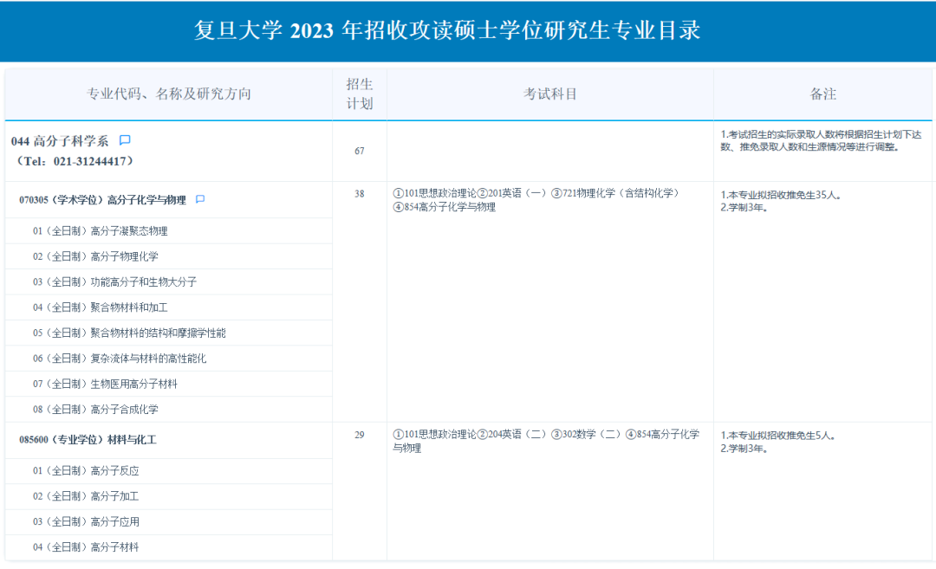Click the comment icon next to 高分子化学与物理
Image resolution: width=936 pixels, height=569 pixels.
[x=200, y=200]
